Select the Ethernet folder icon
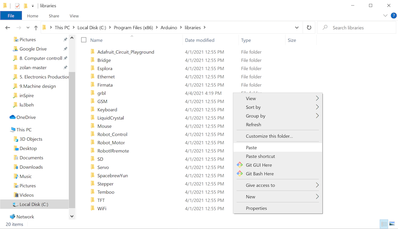Screen dimensions: 398x229 93,76
